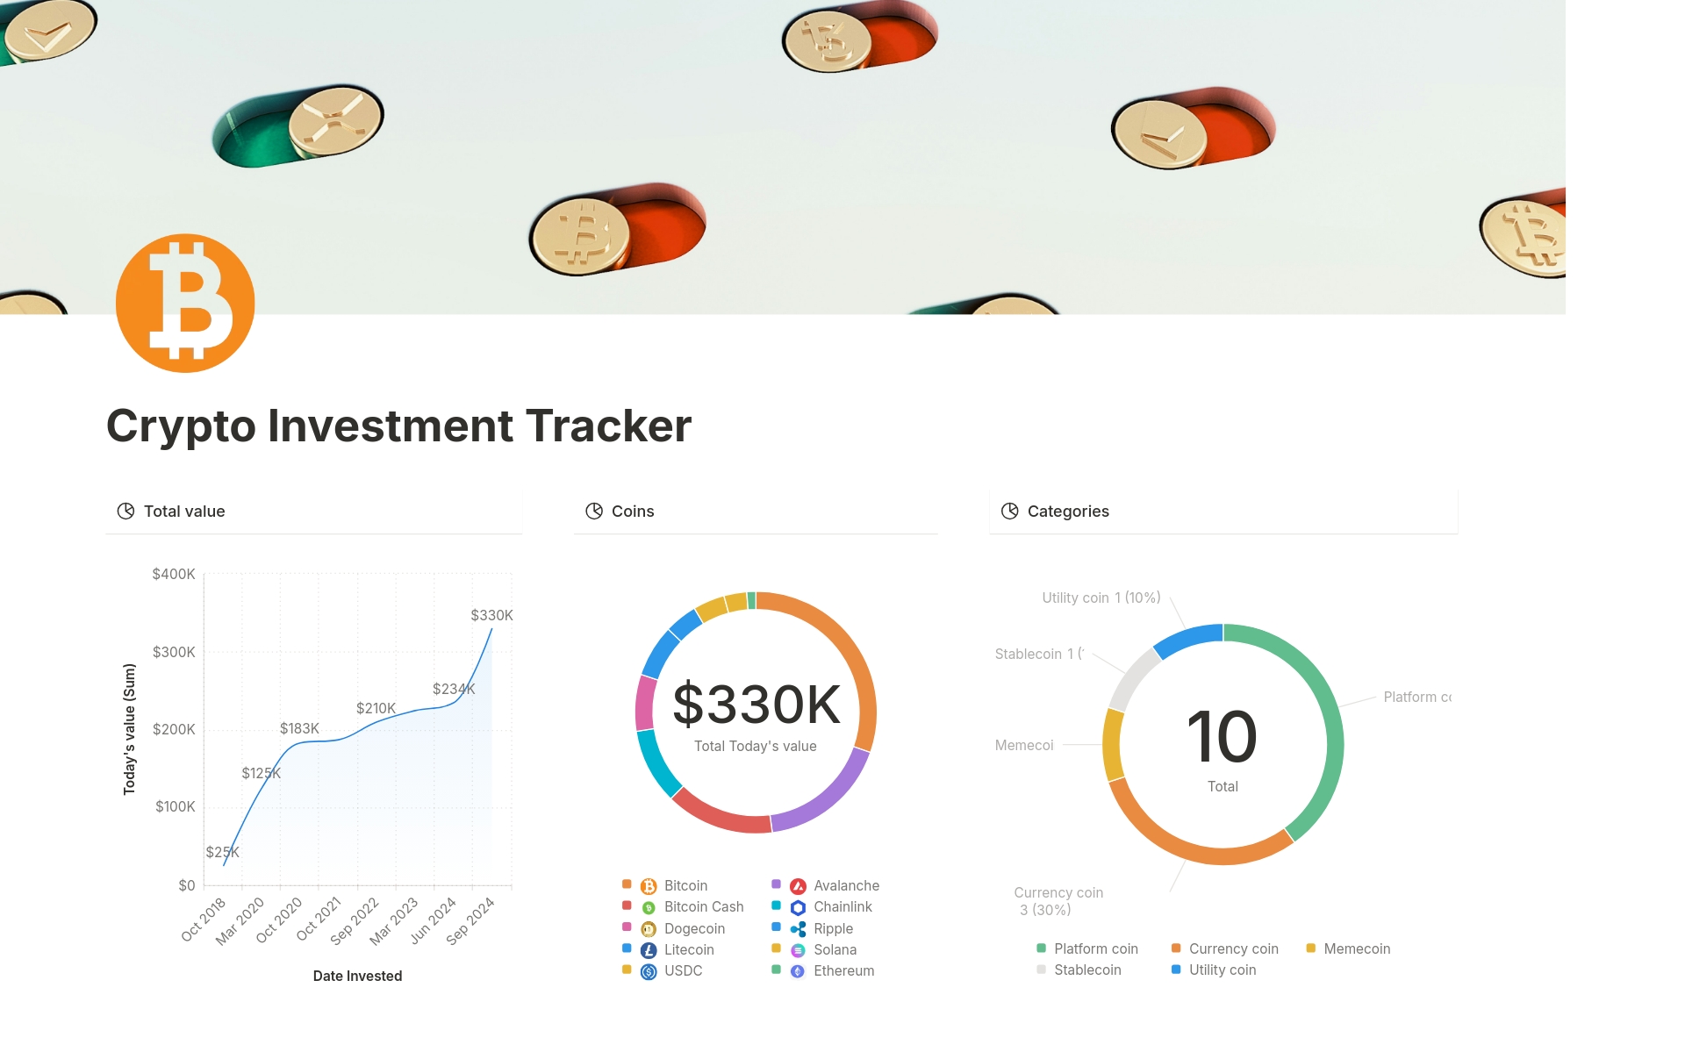
Task: Click the clock icon beside Total value
Action: pos(125,511)
